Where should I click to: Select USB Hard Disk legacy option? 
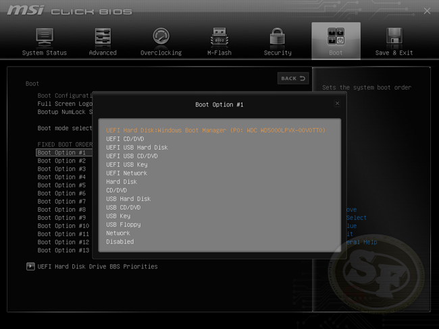[x=128, y=199]
